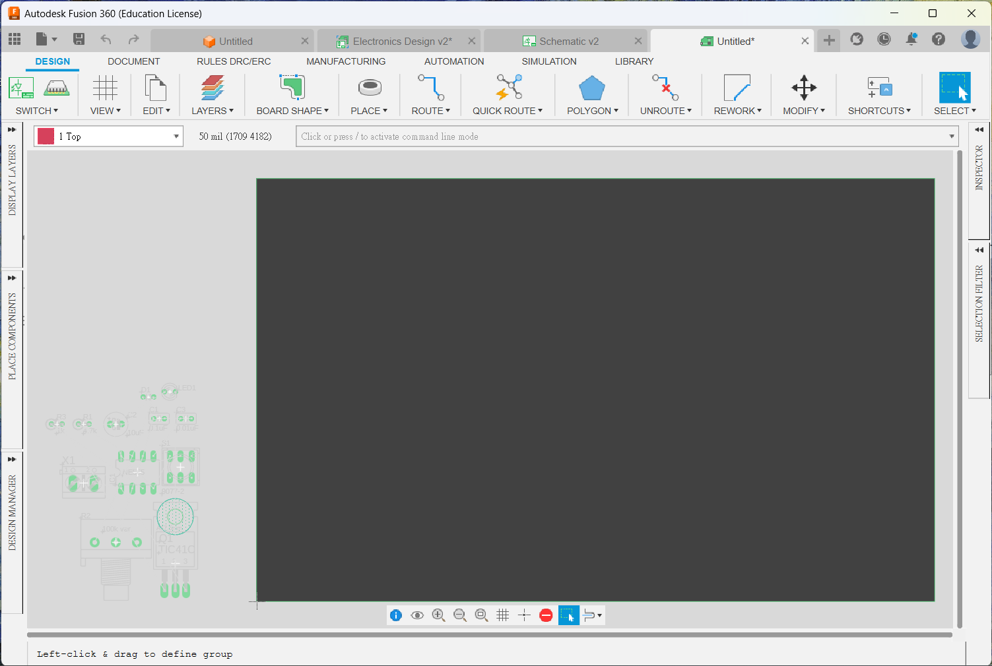992x666 pixels.
Task: Click the zoom in magnifier icon
Action: (x=438, y=615)
